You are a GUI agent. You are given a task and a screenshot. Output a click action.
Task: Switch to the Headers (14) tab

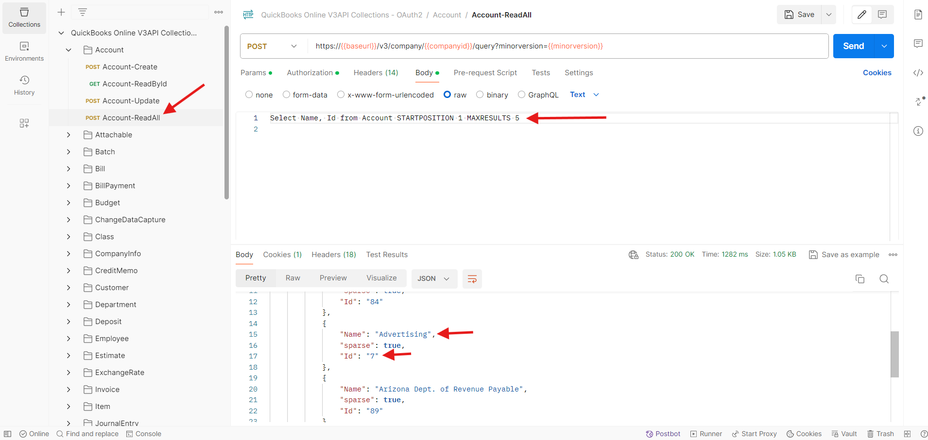pyautogui.click(x=376, y=73)
